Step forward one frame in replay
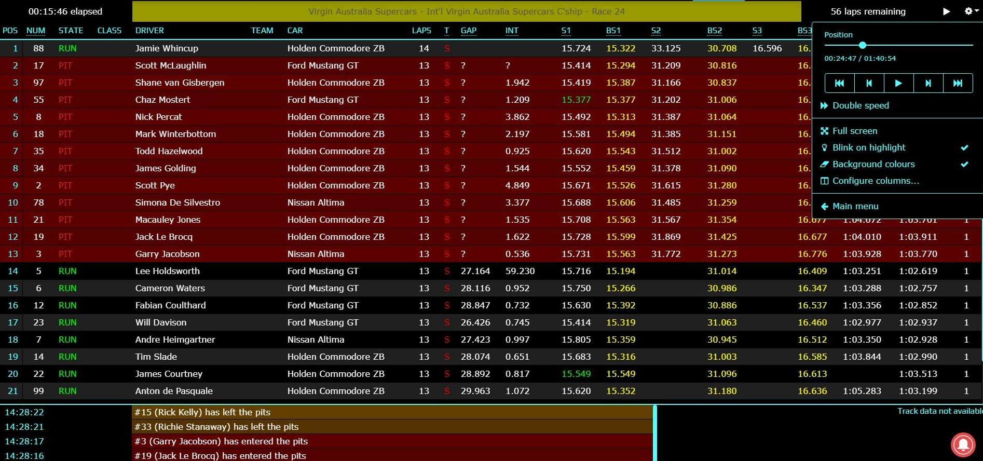 click(x=928, y=83)
